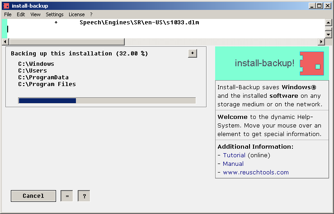This screenshot has width=334, height=214.
Task: Open the online Tutorial link
Action: click(234, 155)
